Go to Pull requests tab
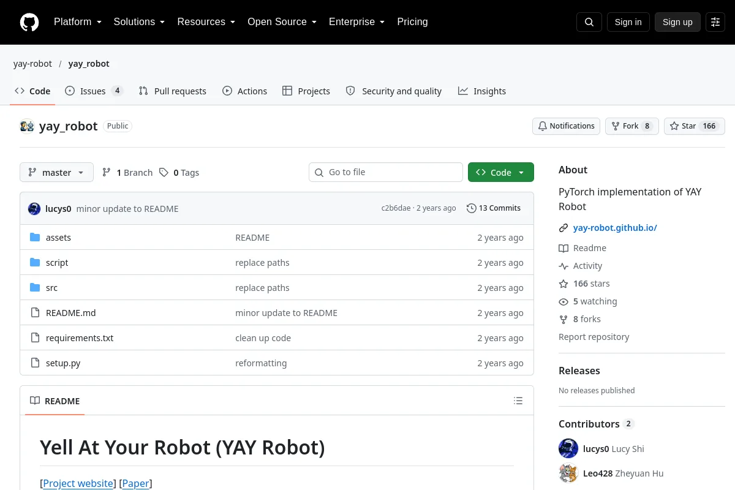Screen dimensions: 735x490 click(173, 91)
